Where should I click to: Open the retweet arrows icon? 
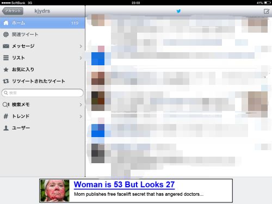coord(6,81)
